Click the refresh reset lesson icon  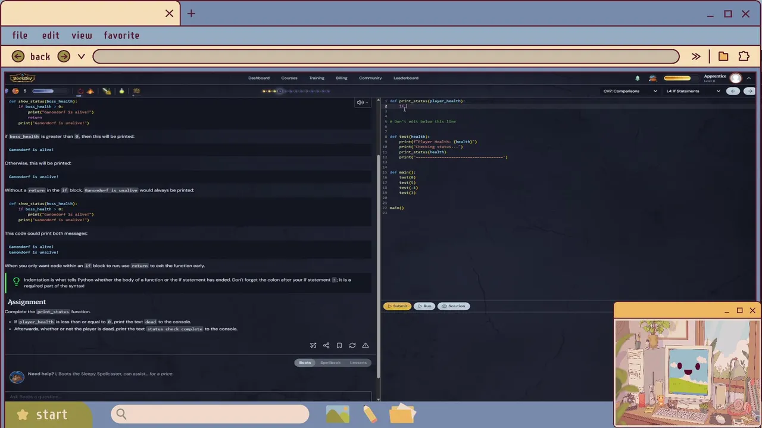point(352,345)
